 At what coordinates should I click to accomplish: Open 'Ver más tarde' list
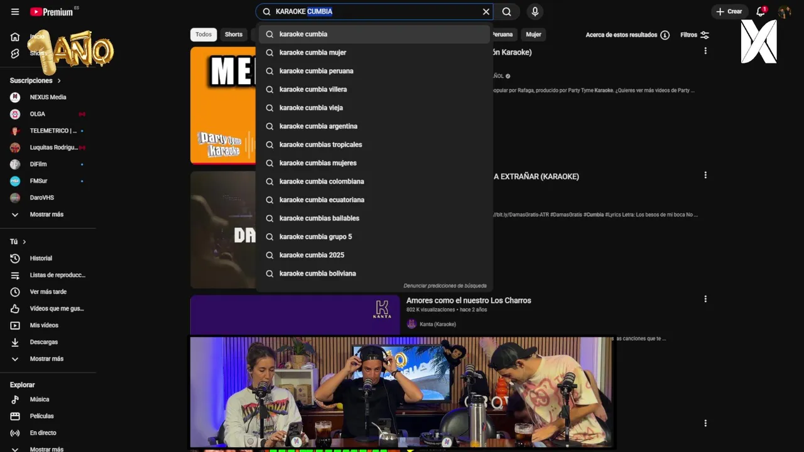(48, 292)
